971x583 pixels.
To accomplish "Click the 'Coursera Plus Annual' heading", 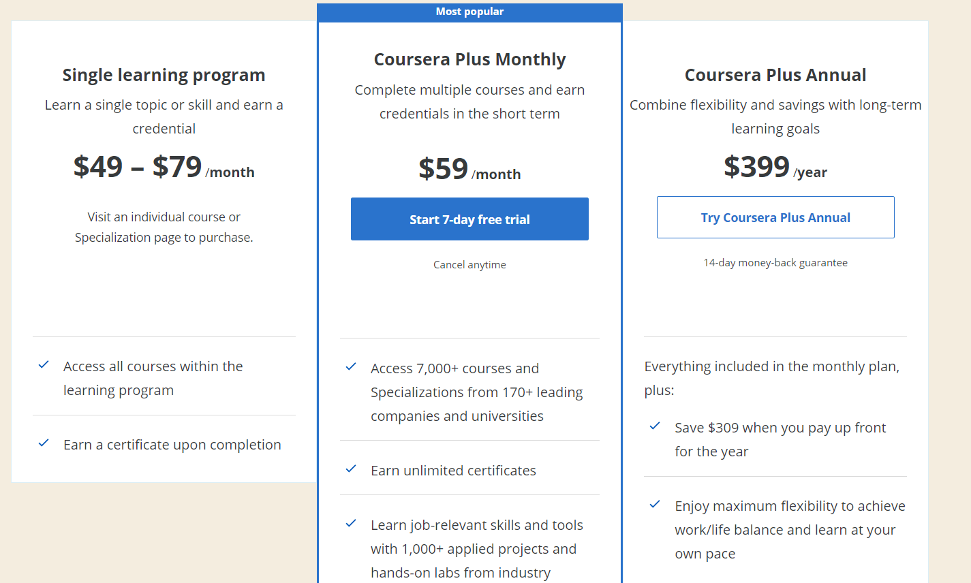I will pos(775,75).
